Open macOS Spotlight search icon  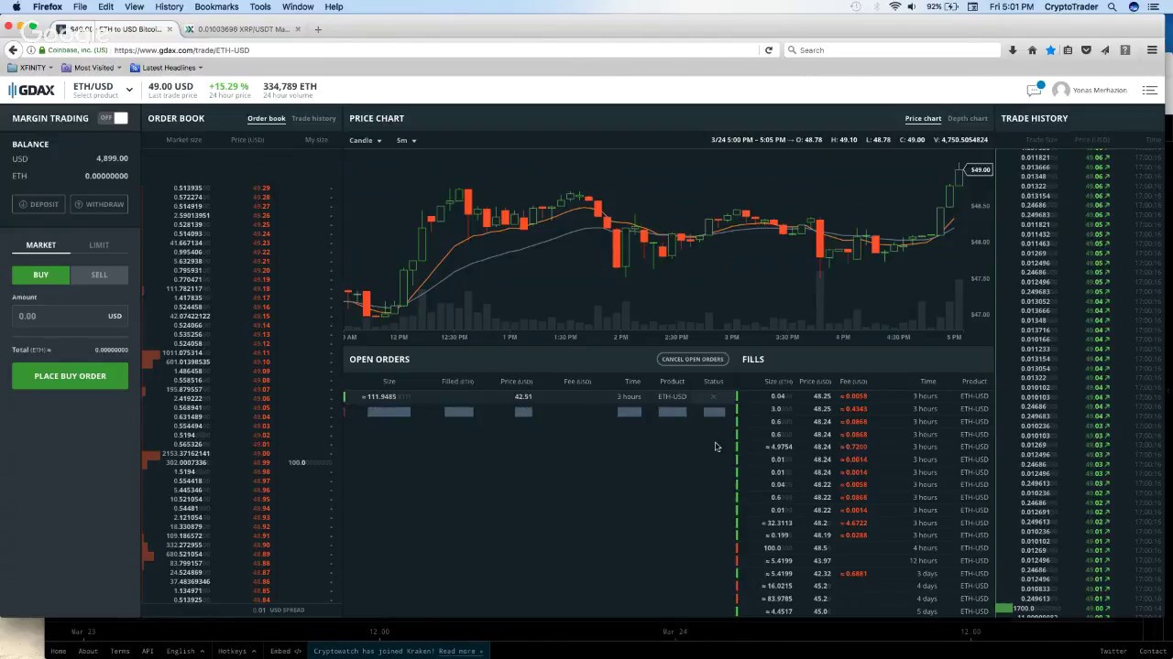click(x=1113, y=6)
